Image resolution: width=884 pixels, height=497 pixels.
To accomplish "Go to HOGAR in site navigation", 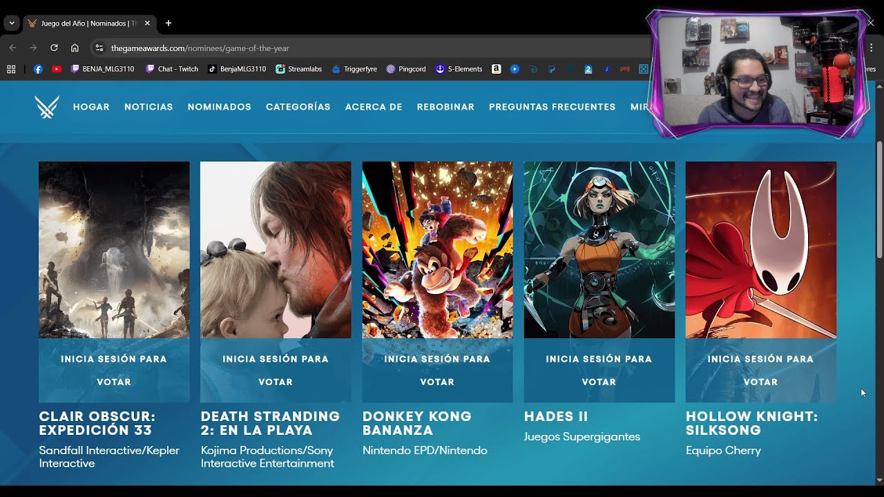I will (x=91, y=107).
